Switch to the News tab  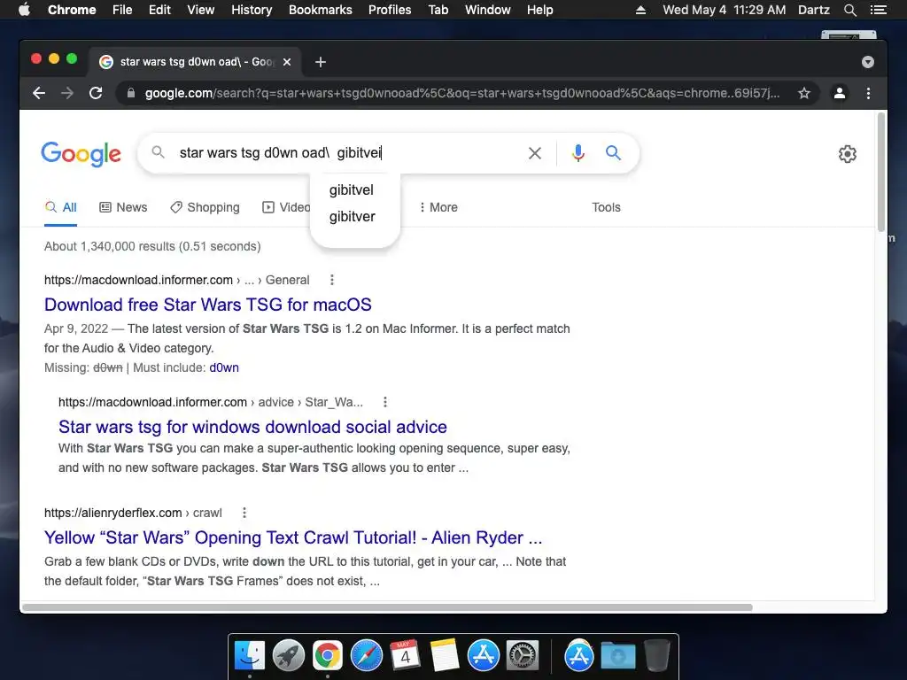pos(123,207)
